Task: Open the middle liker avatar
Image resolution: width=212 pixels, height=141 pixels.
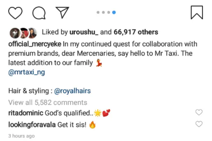Action: coord(24,33)
